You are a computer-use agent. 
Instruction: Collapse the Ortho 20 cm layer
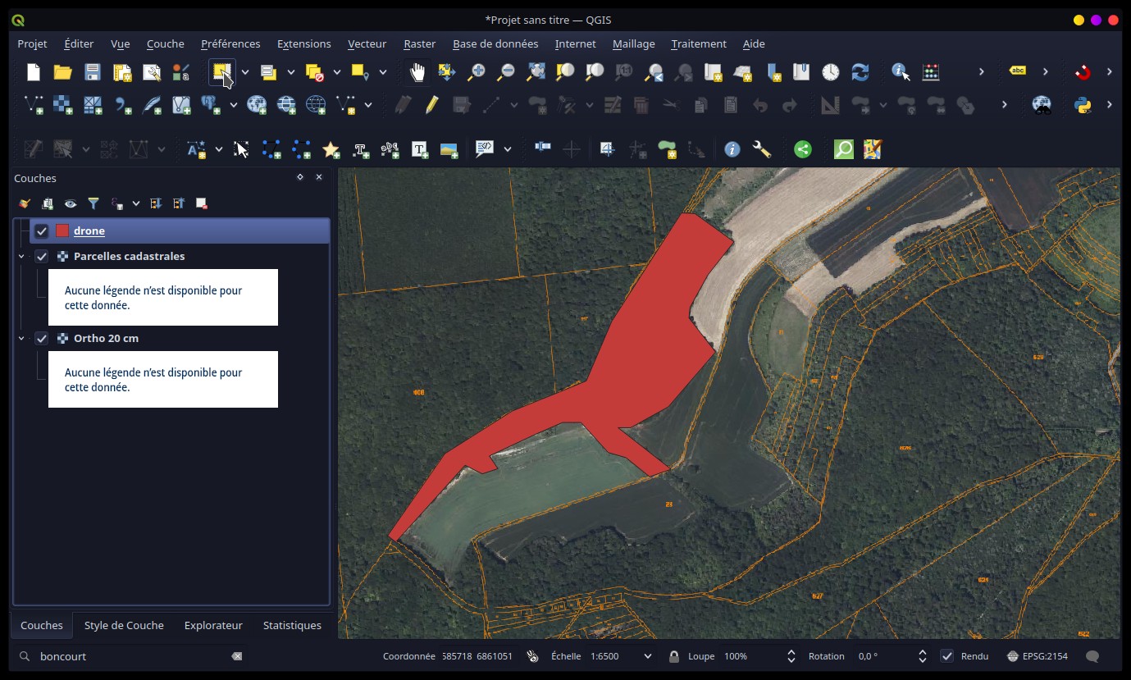coord(21,339)
